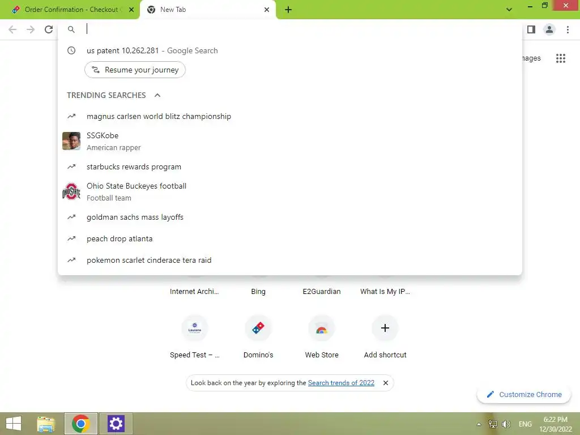Click Resume your journey chip

[135, 70]
